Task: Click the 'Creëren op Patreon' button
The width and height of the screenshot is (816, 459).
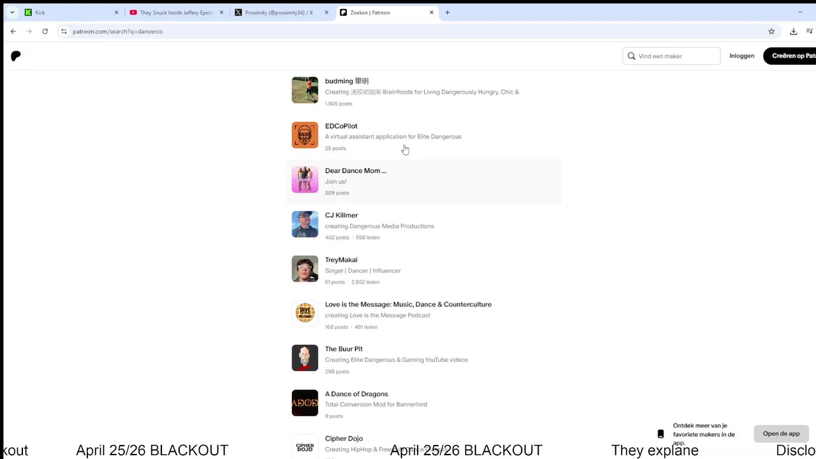Action: point(790,56)
